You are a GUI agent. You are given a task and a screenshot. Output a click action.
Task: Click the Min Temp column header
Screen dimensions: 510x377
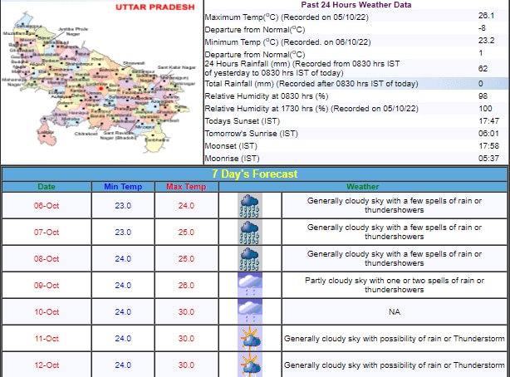123,187
